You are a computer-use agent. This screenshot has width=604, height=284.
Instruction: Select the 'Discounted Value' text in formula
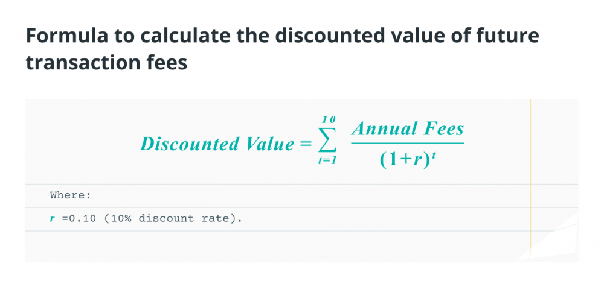217,144
